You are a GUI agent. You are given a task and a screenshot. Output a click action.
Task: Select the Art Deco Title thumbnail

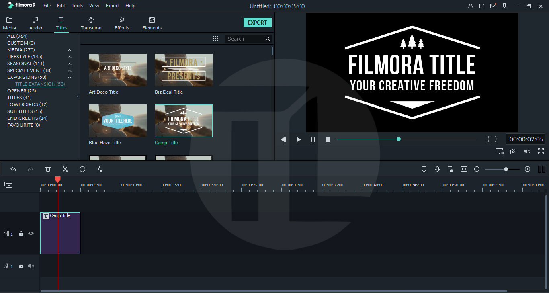pos(118,70)
